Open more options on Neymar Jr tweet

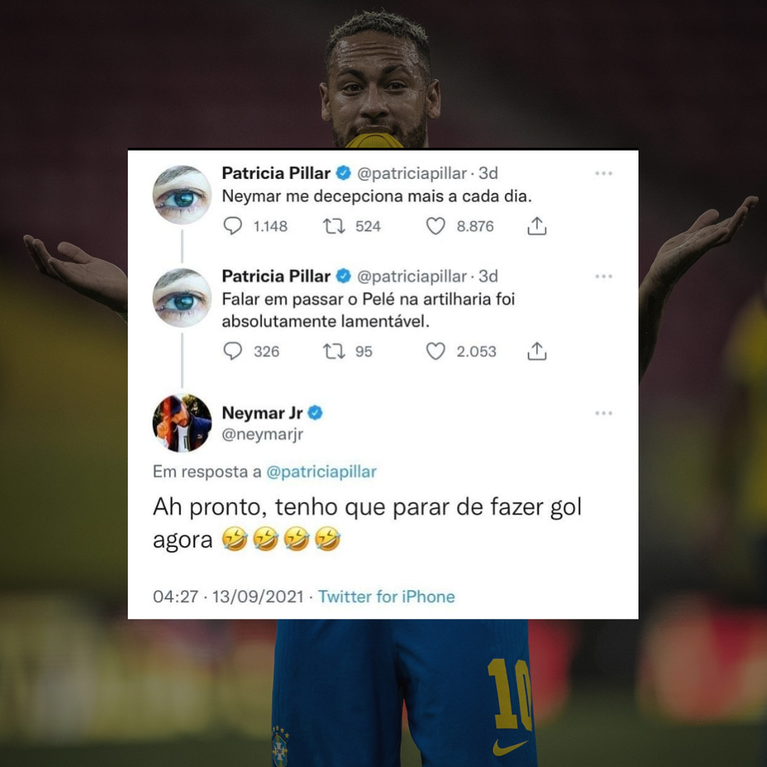pyautogui.click(x=604, y=413)
